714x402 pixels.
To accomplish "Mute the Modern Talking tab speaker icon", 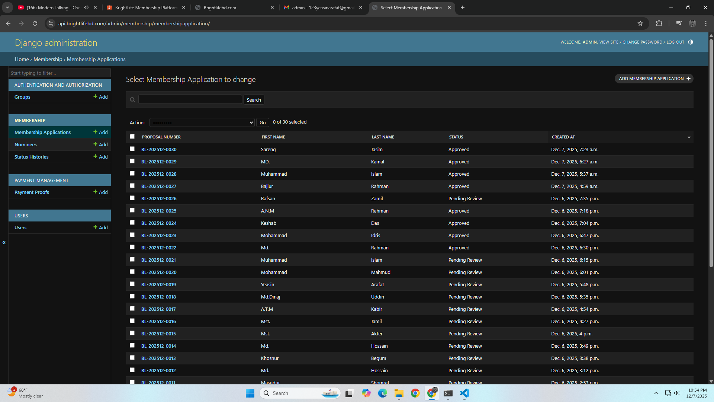I will tap(86, 7).
